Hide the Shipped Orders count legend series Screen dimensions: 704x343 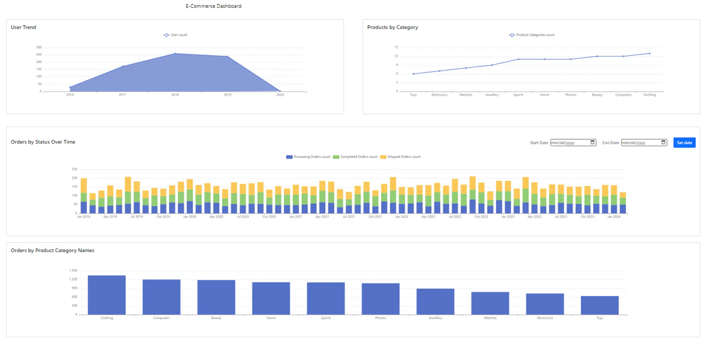coord(400,157)
